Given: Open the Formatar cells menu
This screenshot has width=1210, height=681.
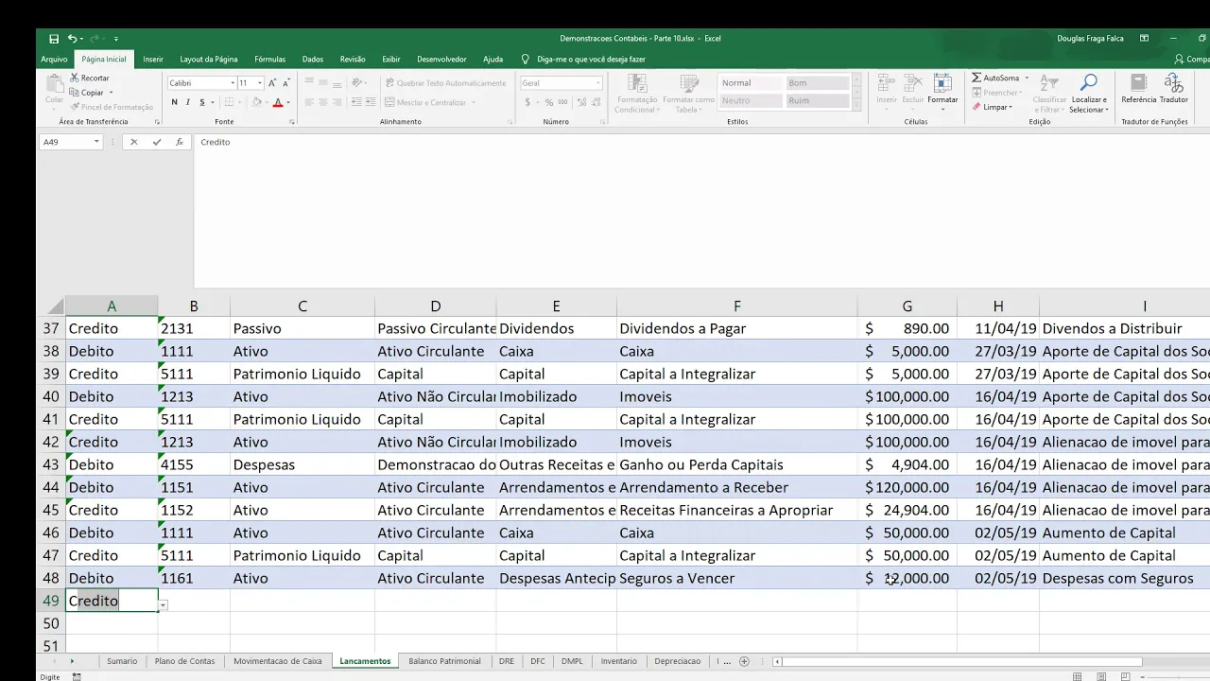Looking at the screenshot, I should (x=942, y=93).
